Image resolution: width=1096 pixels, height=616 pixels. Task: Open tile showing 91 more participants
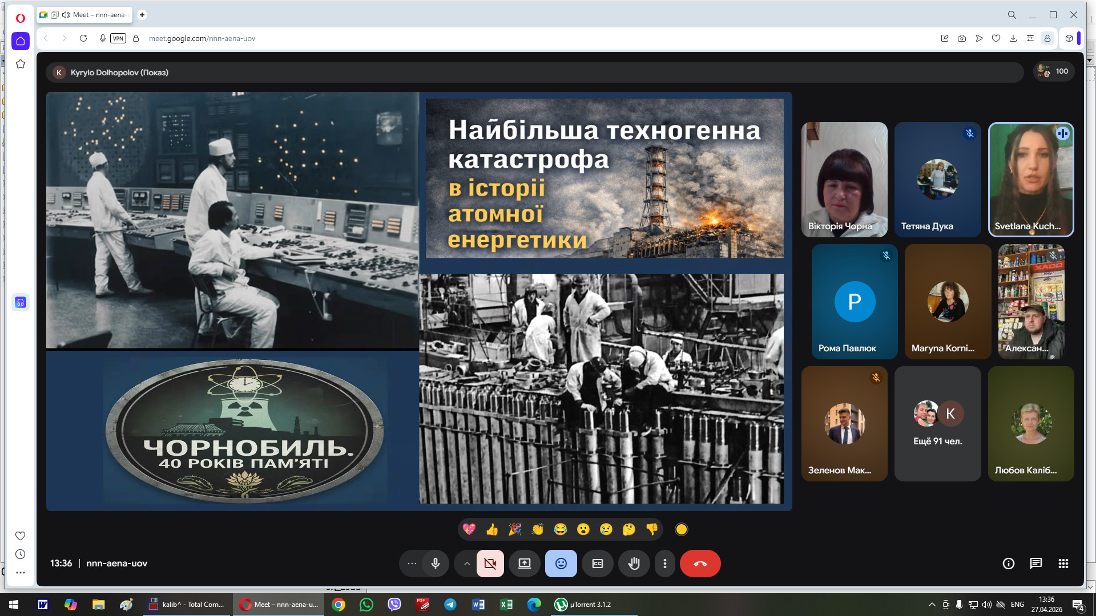[x=937, y=424]
